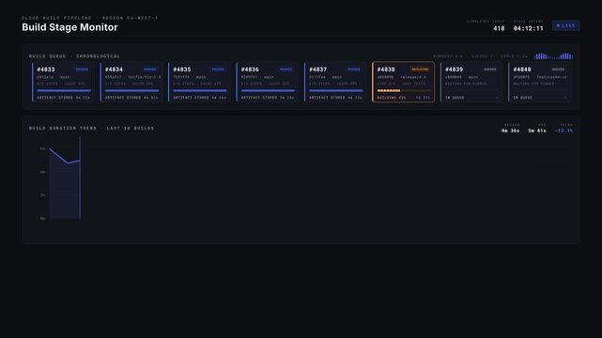602x338 pixels.
Task: Select build #4837 heading
Action: [x=317, y=69]
